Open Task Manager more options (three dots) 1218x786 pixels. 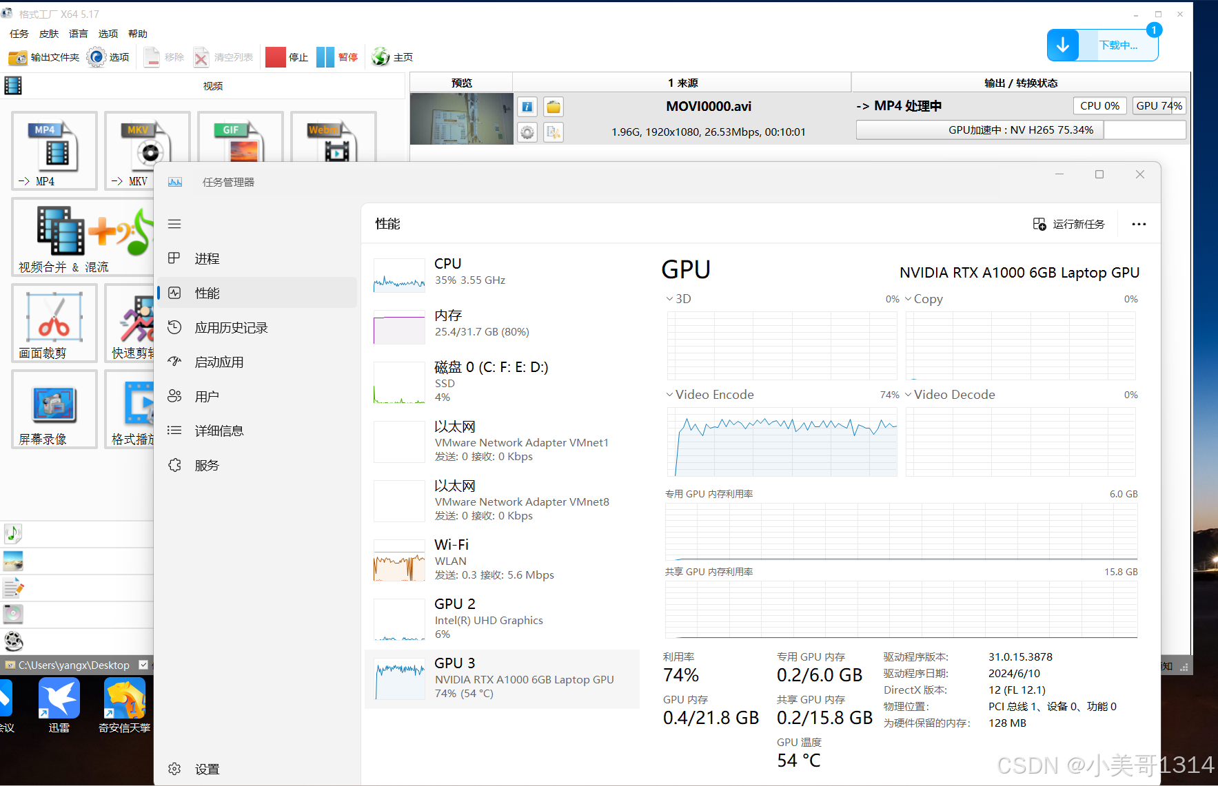click(x=1139, y=224)
